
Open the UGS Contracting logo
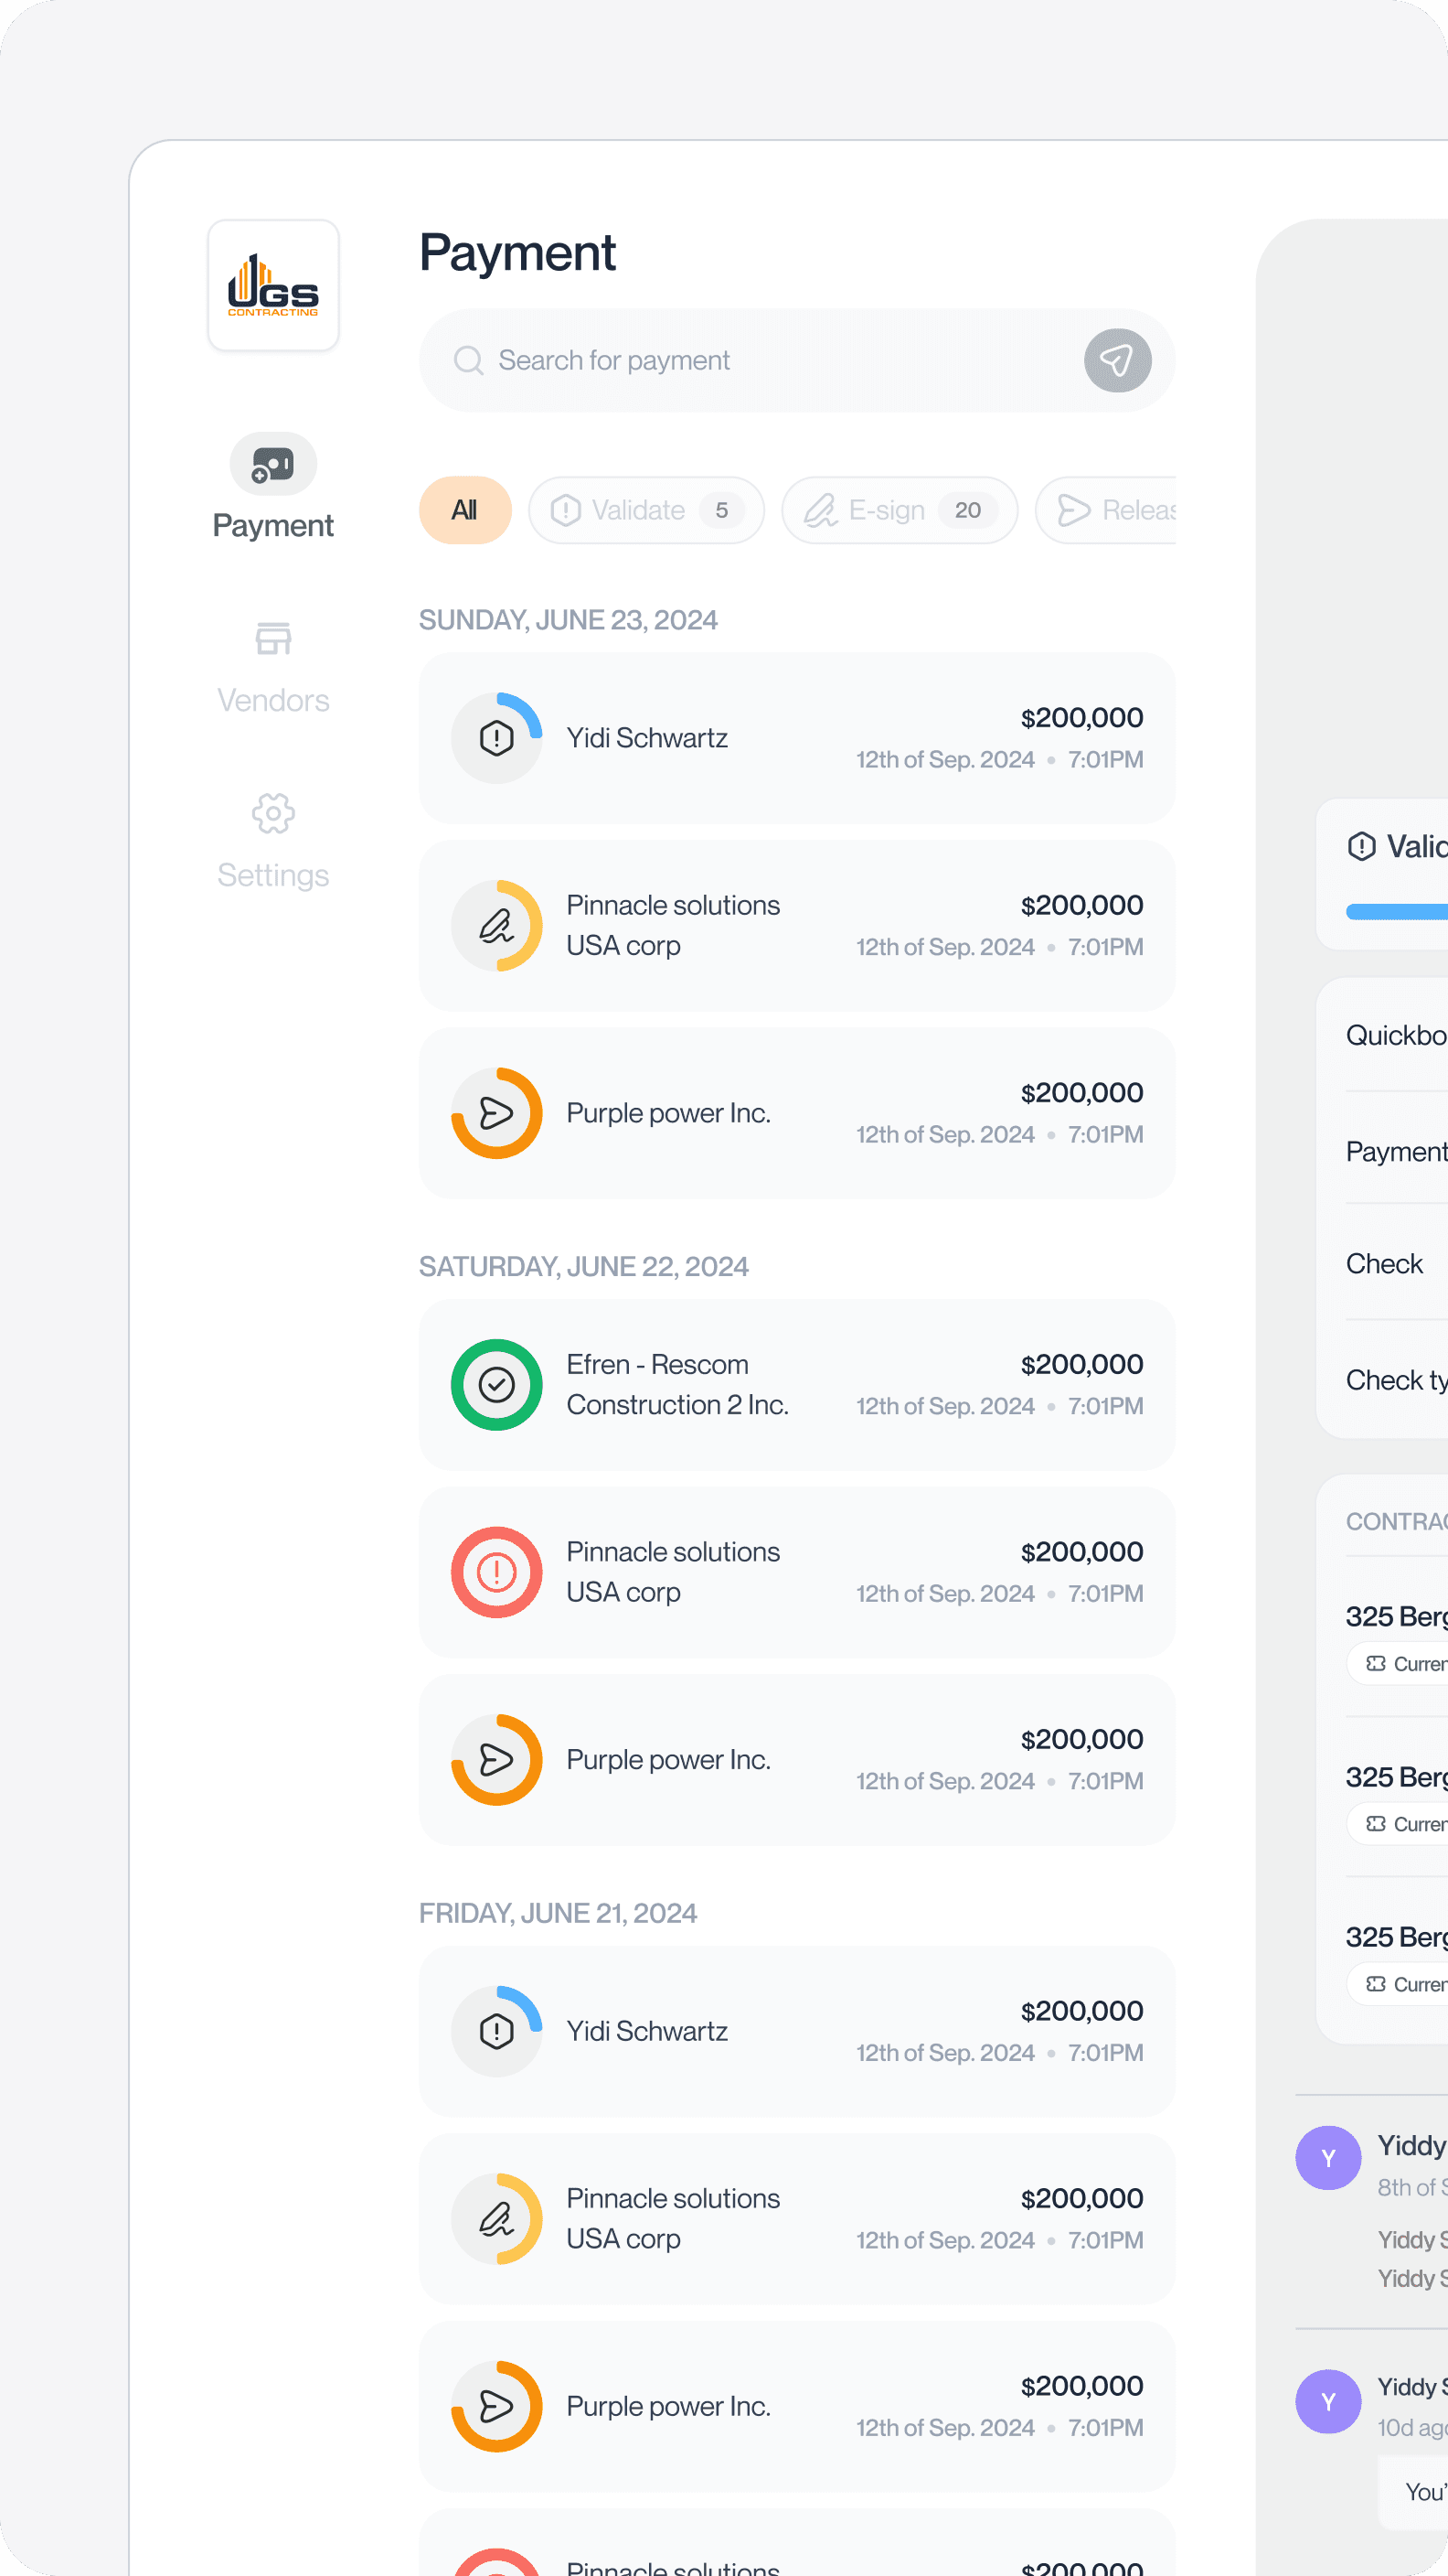pyautogui.click(x=272, y=285)
